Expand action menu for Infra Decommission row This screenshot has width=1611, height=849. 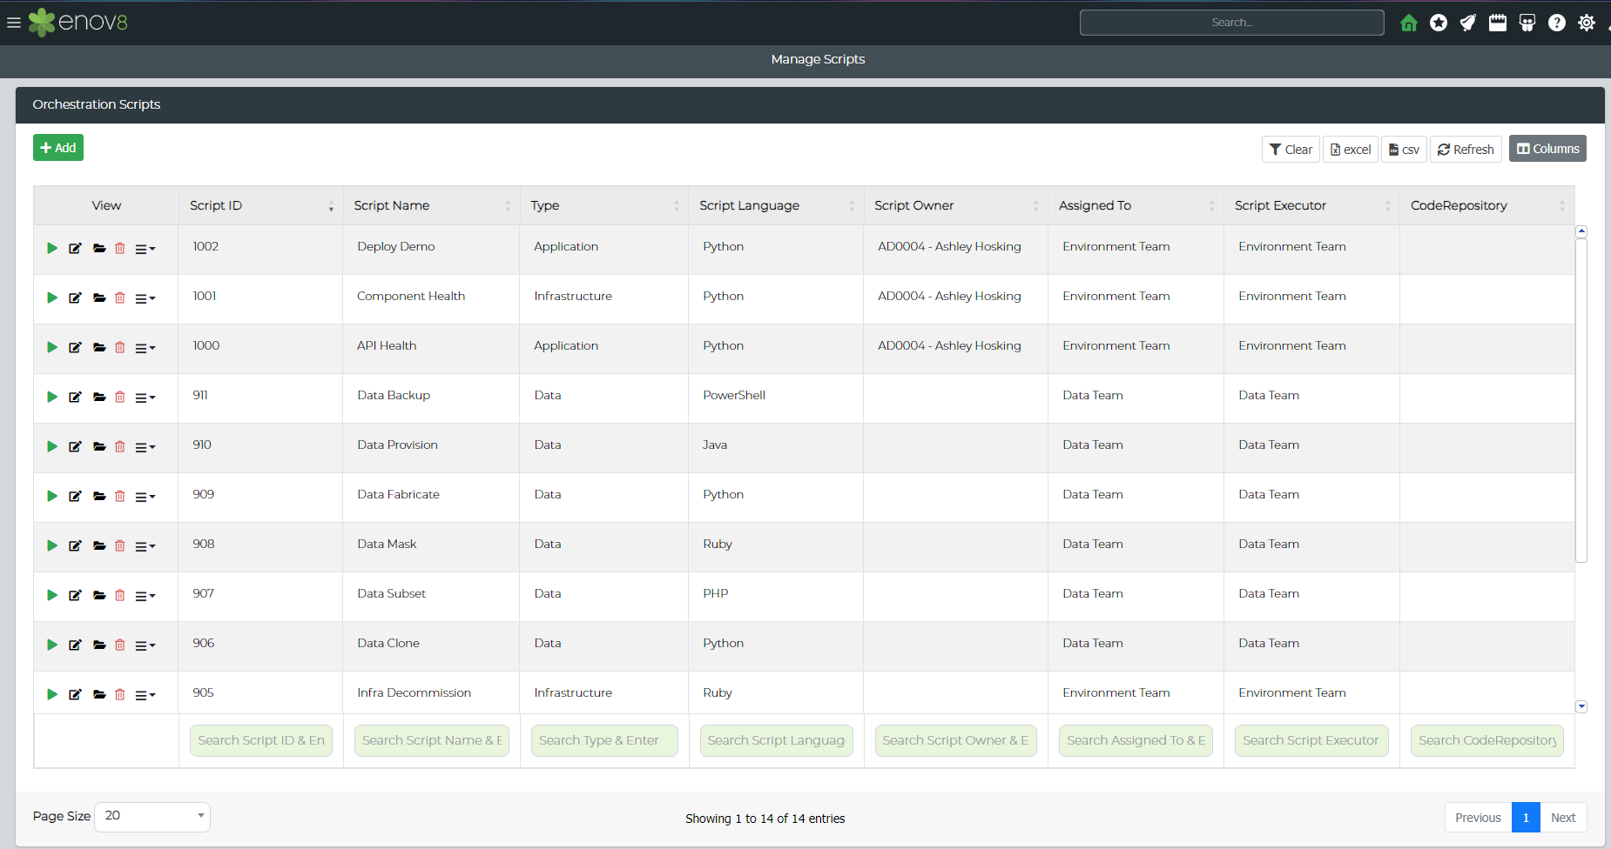click(x=145, y=696)
